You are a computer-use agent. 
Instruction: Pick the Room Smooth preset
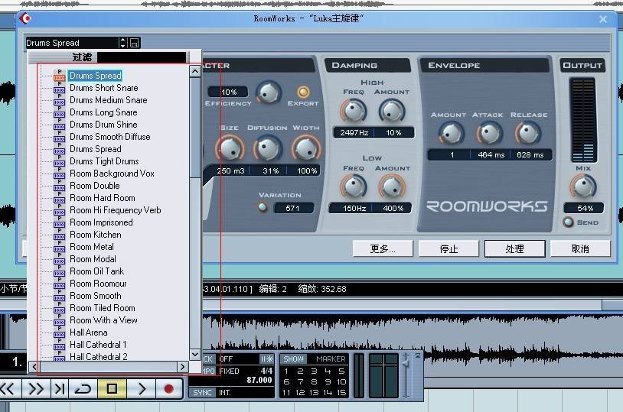pos(96,296)
